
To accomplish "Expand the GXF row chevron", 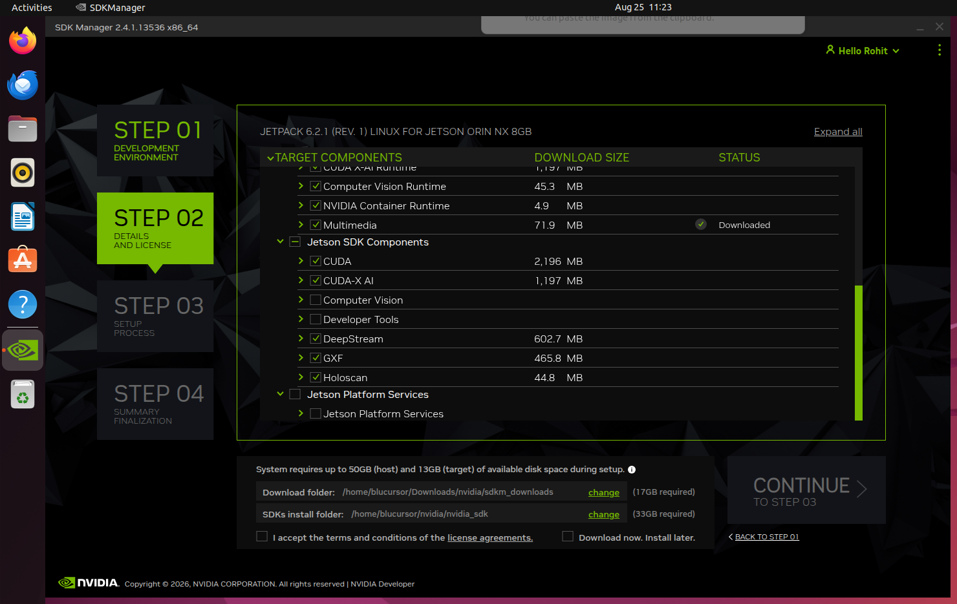I will pyautogui.click(x=301, y=358).
